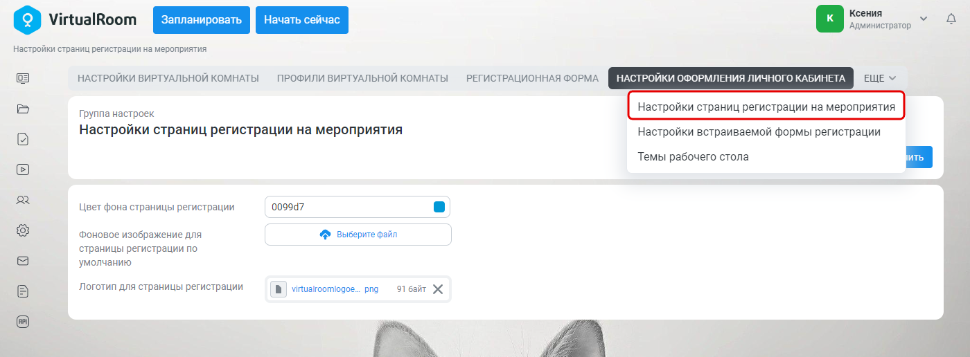Viewport: 970px width, 357px height.
Task: Click the 91 байт file size
Action: pos(412,289)
